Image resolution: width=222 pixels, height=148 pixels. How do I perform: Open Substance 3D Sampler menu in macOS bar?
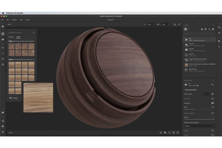pos(15,13)
